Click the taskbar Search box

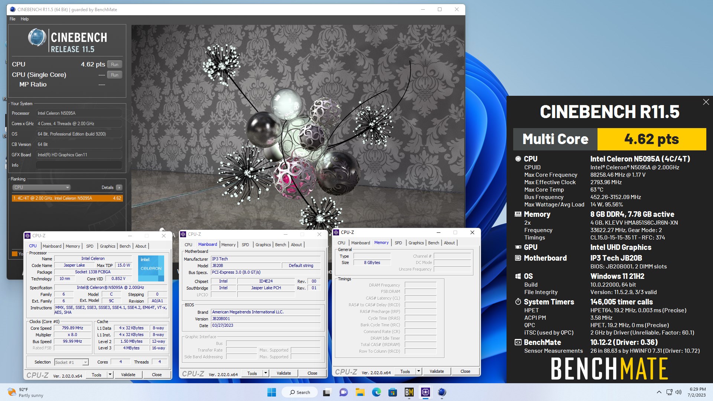[x=299, y=392]
